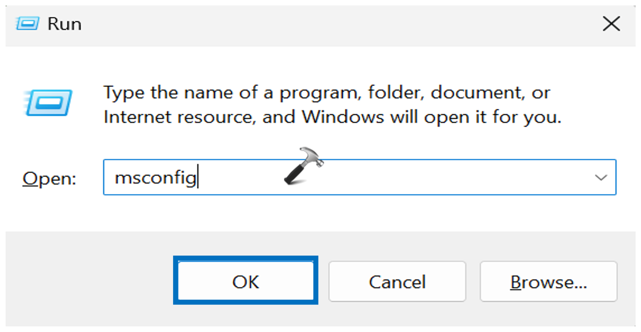Click the "Type the name of a program" line
Image resolution: width=641 pixels, height=332 pixels.
[326, 93]
